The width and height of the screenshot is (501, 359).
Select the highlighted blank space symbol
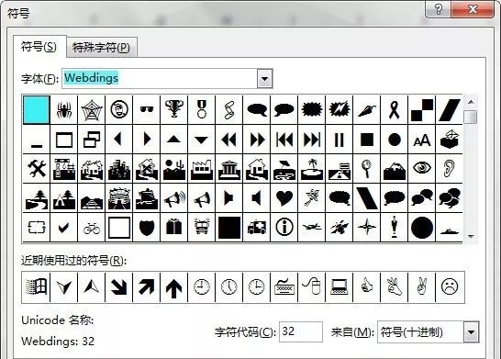[37, 110]
